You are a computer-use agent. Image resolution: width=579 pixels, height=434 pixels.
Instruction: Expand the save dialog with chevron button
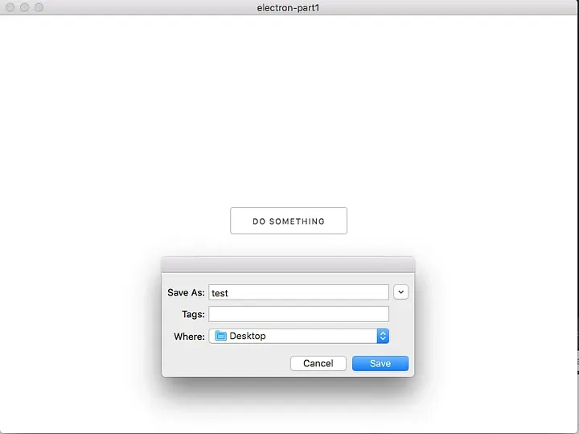[x=400, y=292]
